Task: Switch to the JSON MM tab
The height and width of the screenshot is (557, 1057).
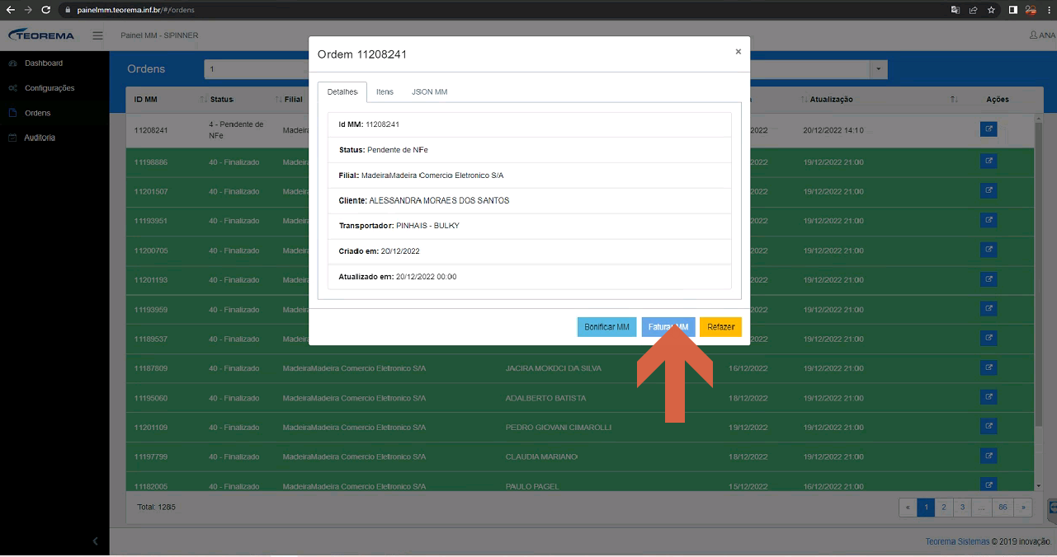Action: point(429,91)
